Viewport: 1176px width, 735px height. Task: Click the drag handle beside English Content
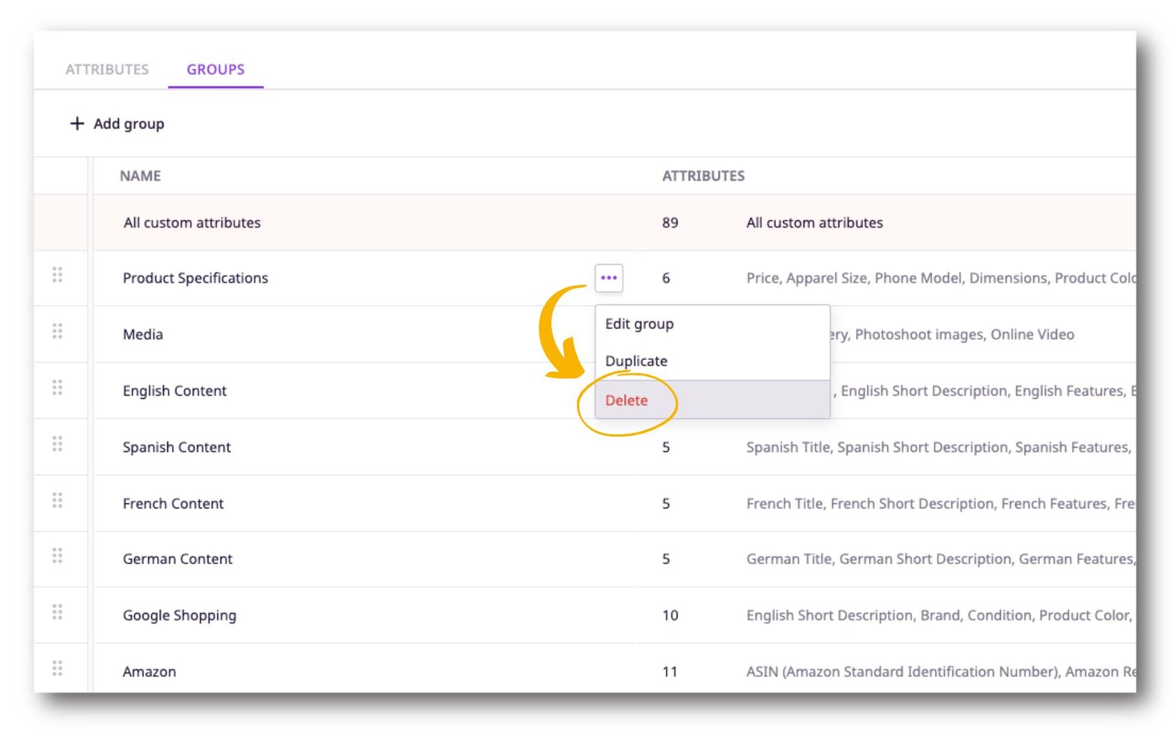point(58,387)
